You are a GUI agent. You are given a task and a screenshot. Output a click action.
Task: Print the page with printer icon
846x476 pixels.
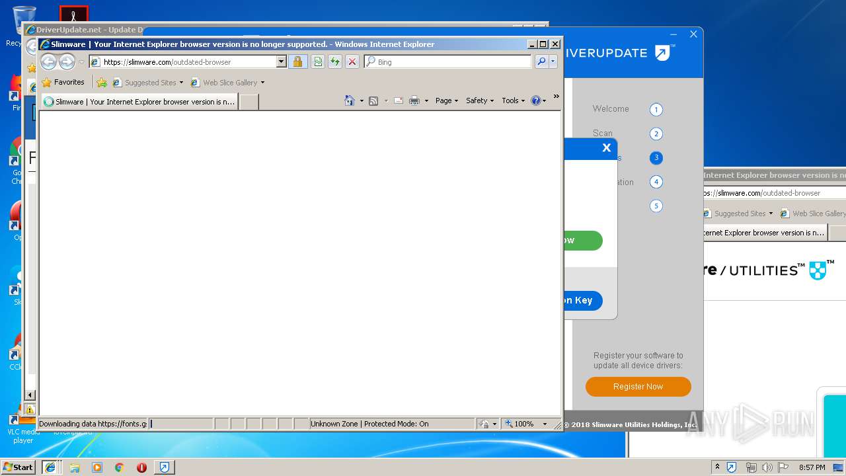point(414,100)
